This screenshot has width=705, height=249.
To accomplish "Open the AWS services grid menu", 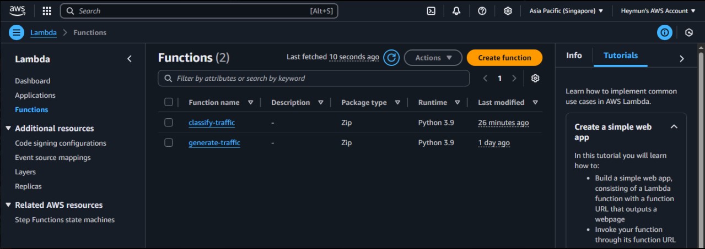I will click(47, 11).
